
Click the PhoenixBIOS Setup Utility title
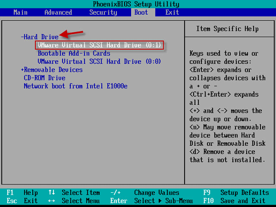136,4
